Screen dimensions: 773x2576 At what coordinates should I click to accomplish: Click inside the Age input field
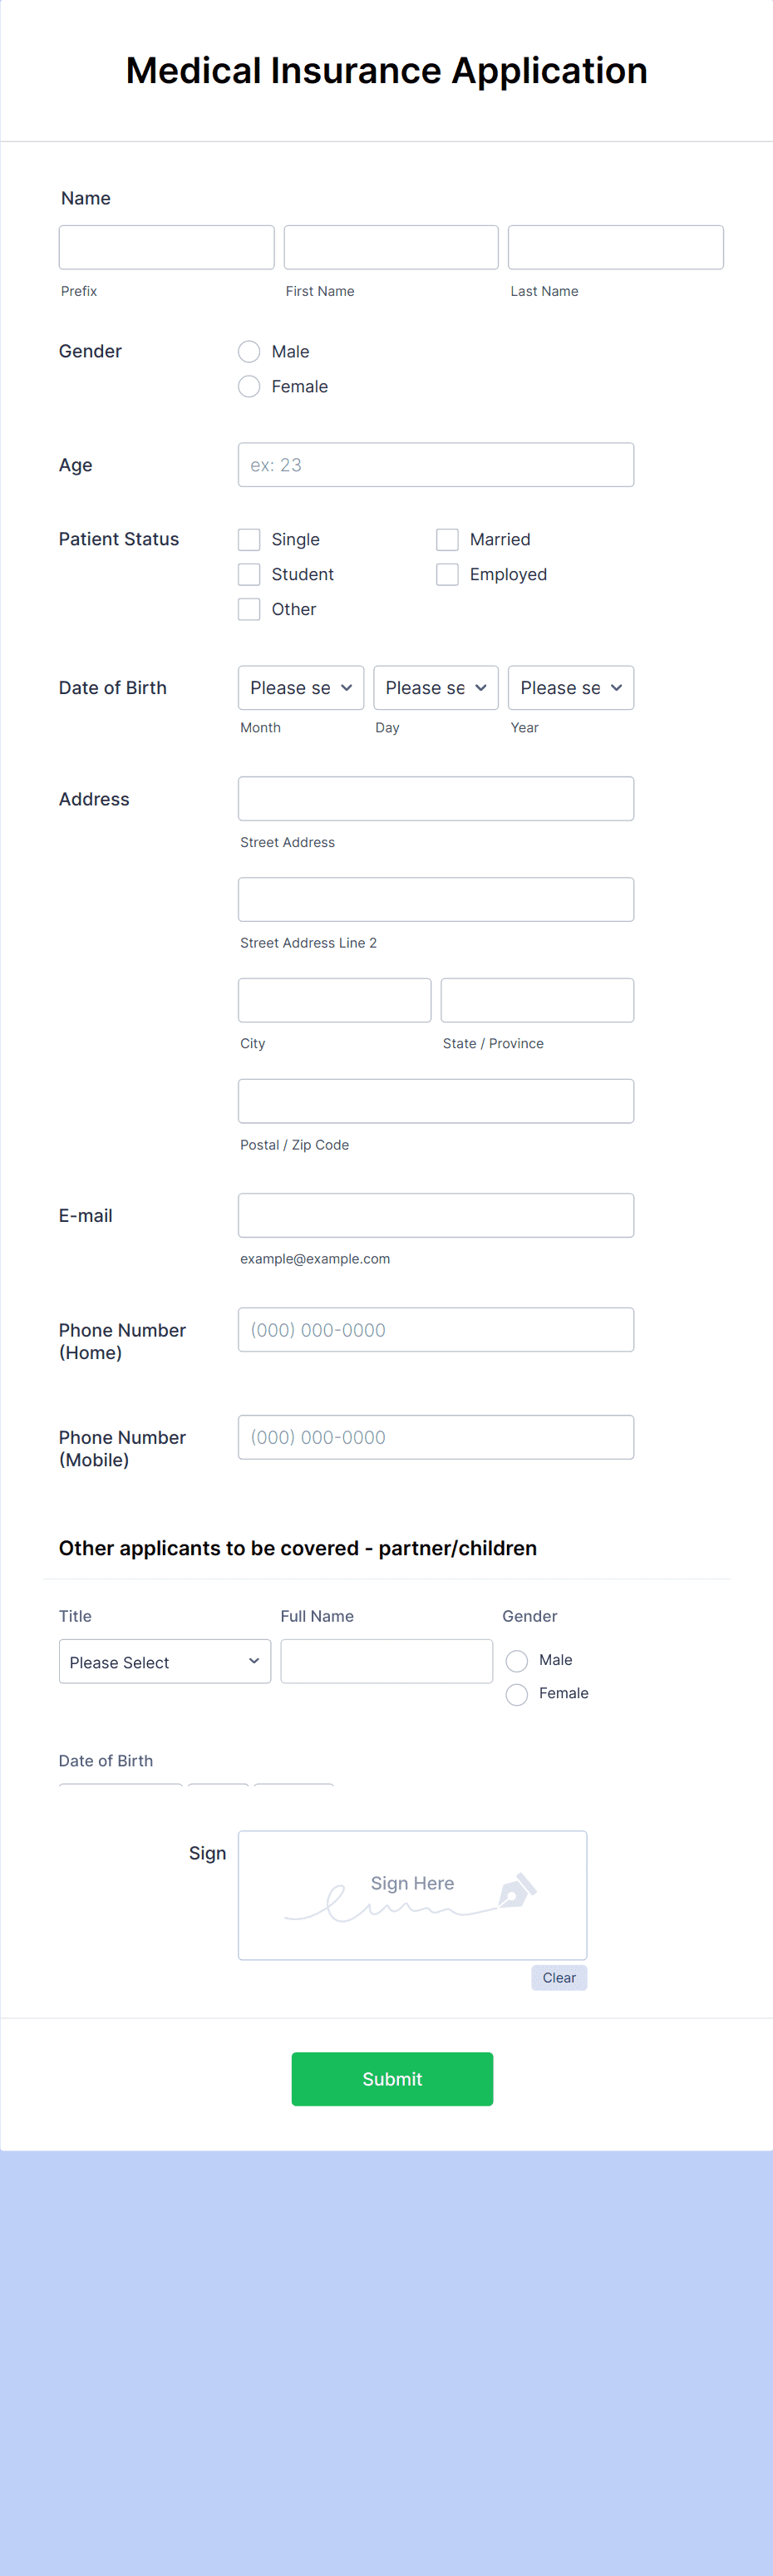[x=435, y=464]
